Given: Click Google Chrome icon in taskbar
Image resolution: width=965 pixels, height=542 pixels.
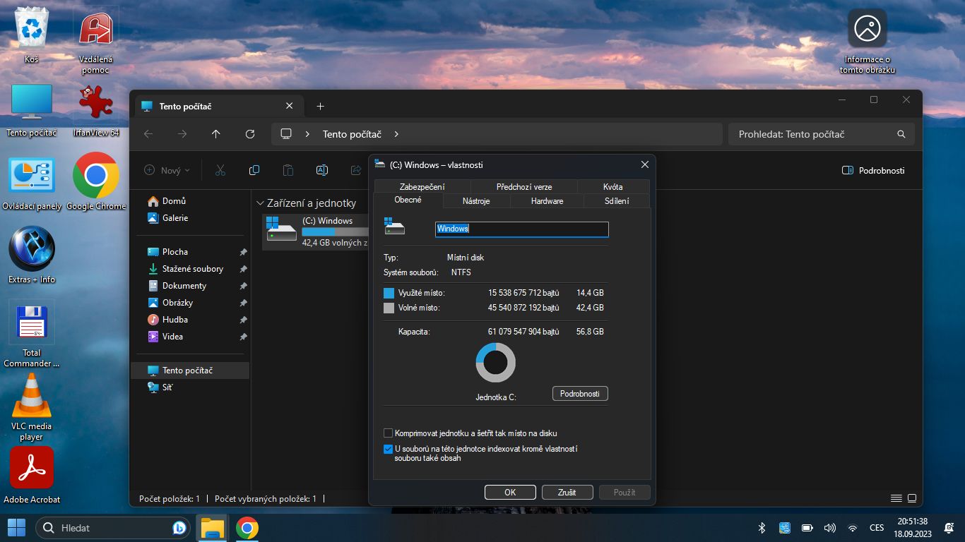Looking at the screenshot, I should click(247, 528).
